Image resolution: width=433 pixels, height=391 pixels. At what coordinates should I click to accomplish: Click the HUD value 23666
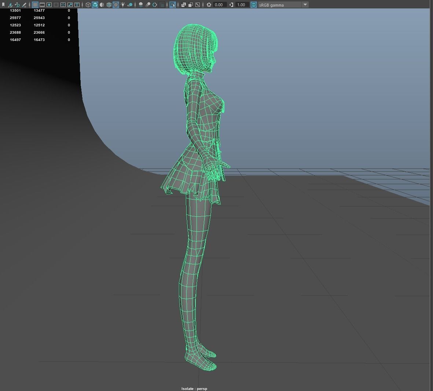point(39,32)
